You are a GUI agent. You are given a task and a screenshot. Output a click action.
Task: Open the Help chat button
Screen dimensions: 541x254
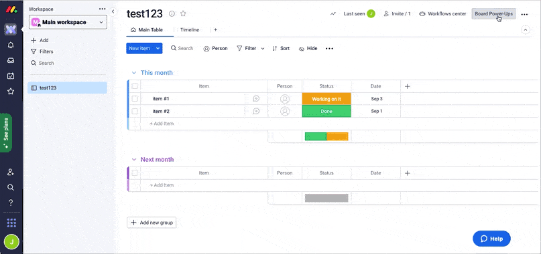(491, 239)
